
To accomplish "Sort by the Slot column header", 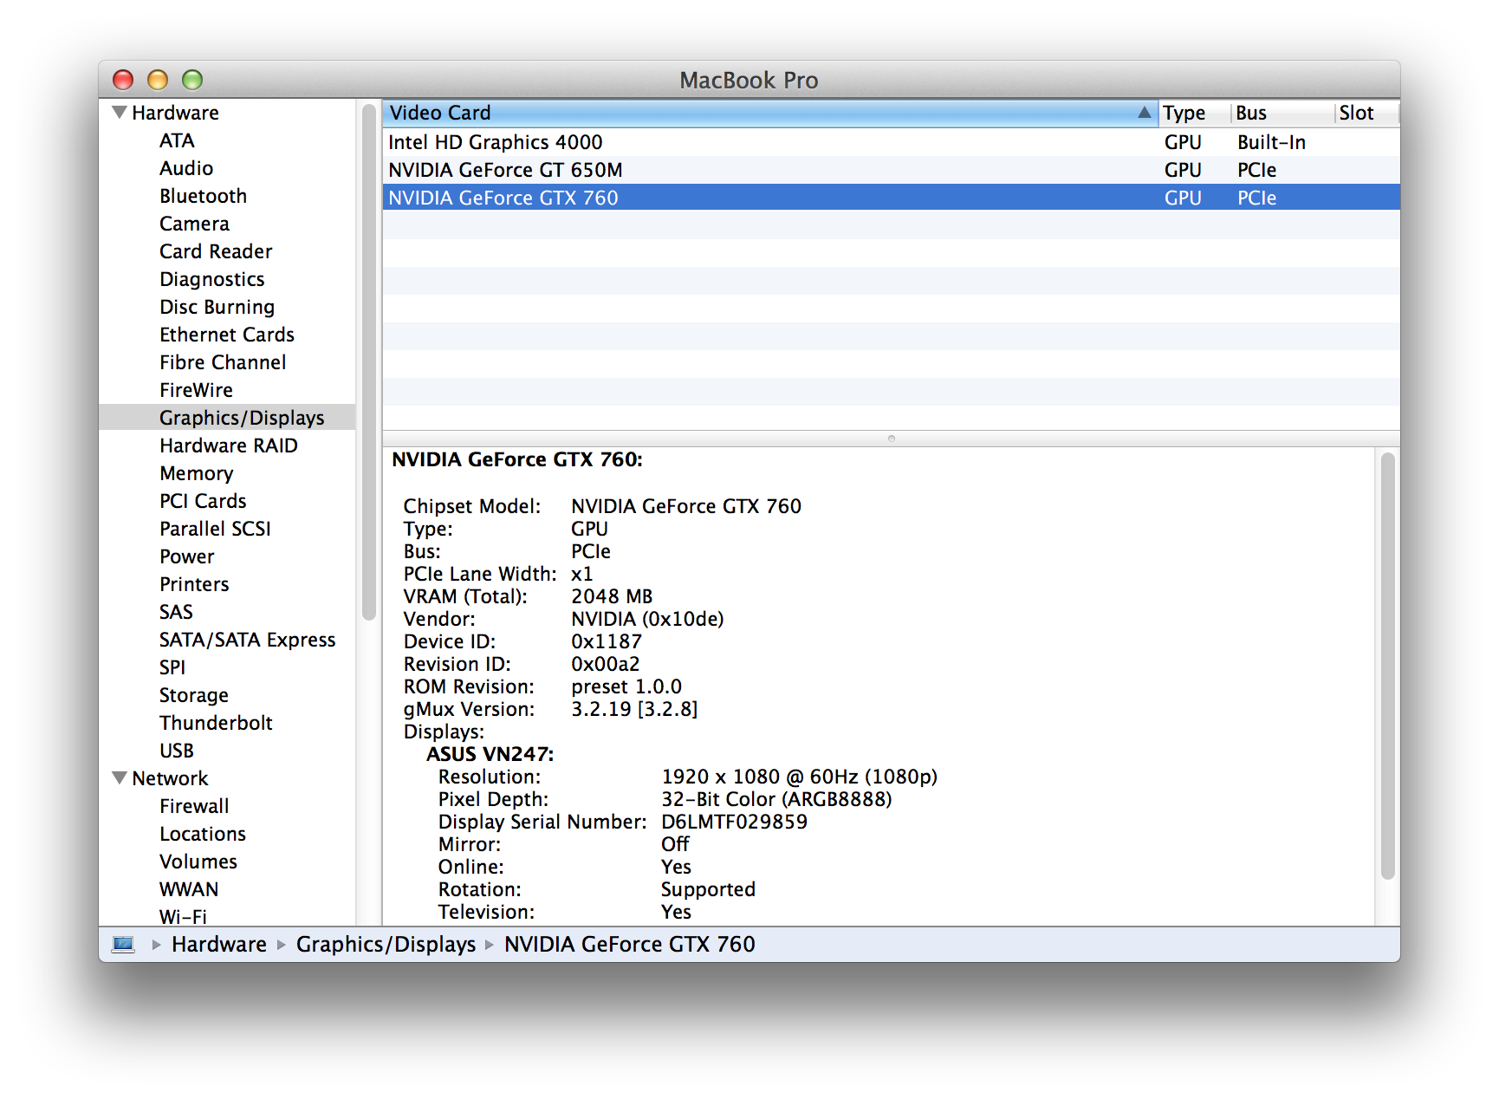I will point(1366,113).
